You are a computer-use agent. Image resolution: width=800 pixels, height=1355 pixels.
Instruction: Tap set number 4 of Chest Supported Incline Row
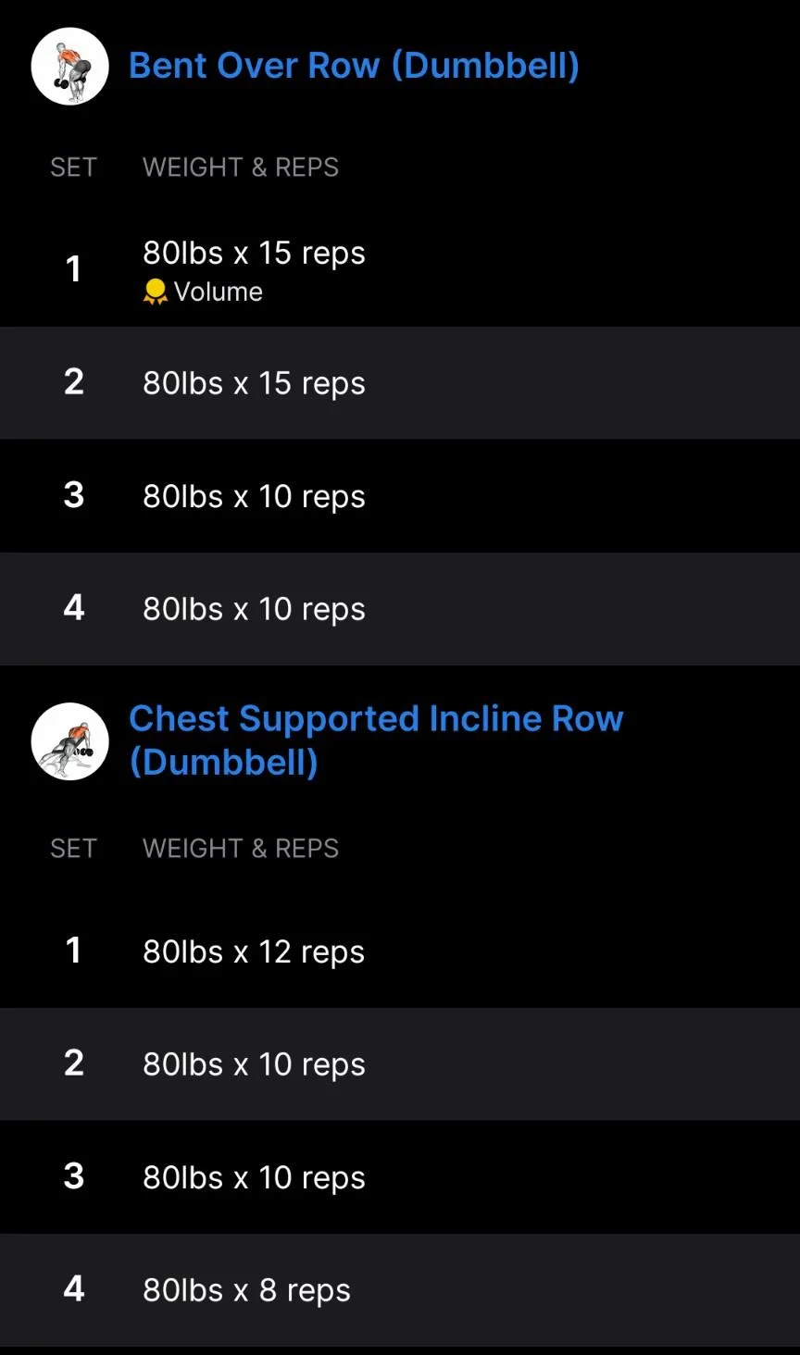tap(74, 1289)
